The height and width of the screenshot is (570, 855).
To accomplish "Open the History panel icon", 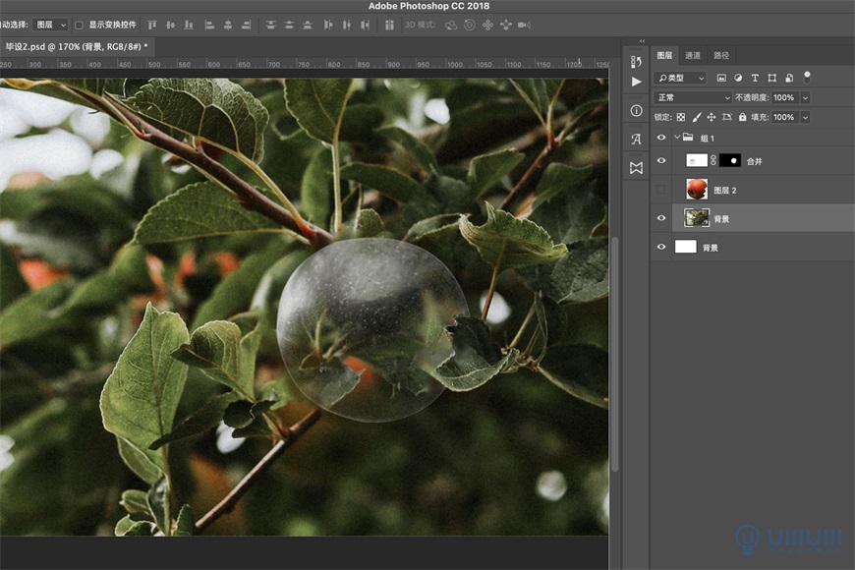I will pyautogui.click(x=636, y=62).
